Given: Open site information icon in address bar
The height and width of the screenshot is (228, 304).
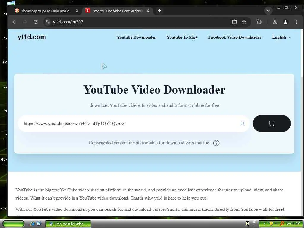Looking at the screenshot, I should [48, 22].
